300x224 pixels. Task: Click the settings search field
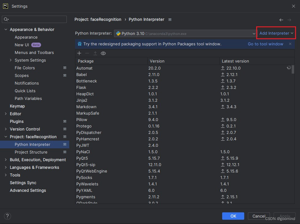pos(34,19)
